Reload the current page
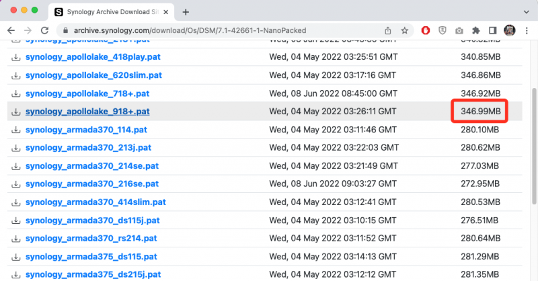Viewport: 538px width, 281px height. [x=45, y=30]
